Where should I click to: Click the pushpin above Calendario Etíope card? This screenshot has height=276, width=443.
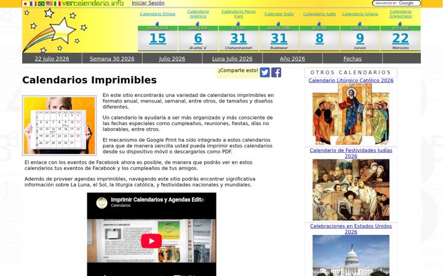(x=158, y=24)
